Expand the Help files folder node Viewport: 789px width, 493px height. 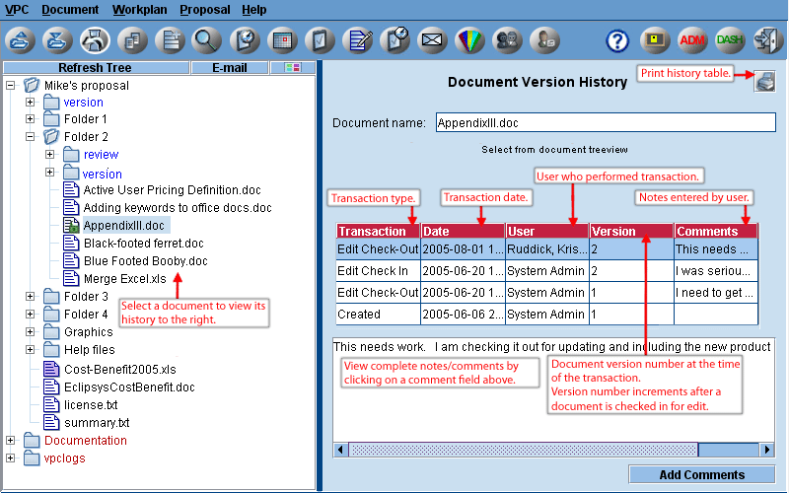[31, 349]
